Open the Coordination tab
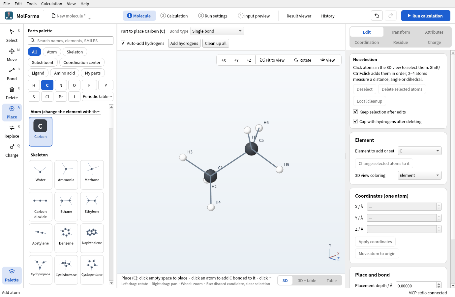Screen dimensions: 455x297 click(367, 42)
